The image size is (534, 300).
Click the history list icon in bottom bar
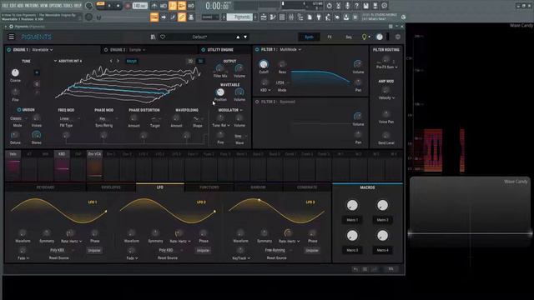[365, 269]
